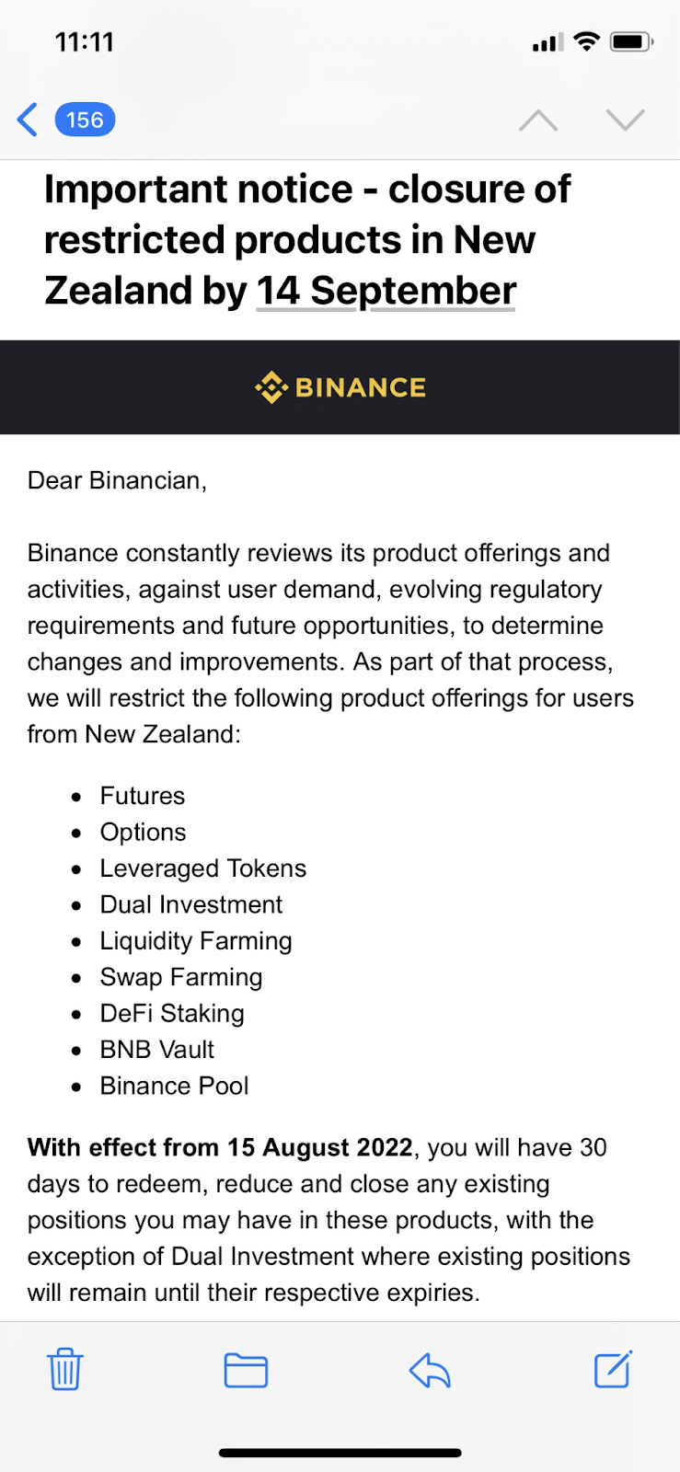Tap the 156 unread count badge
Screen dimensions: 680x1472
pyautogui.click(x=85, y=120)
